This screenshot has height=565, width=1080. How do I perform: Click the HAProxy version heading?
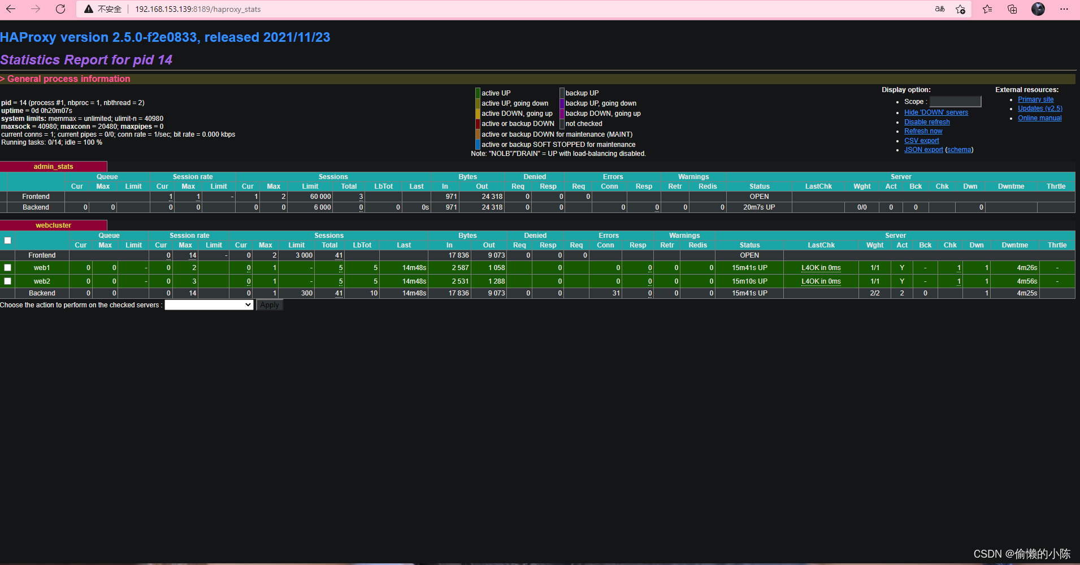[165, 37]
